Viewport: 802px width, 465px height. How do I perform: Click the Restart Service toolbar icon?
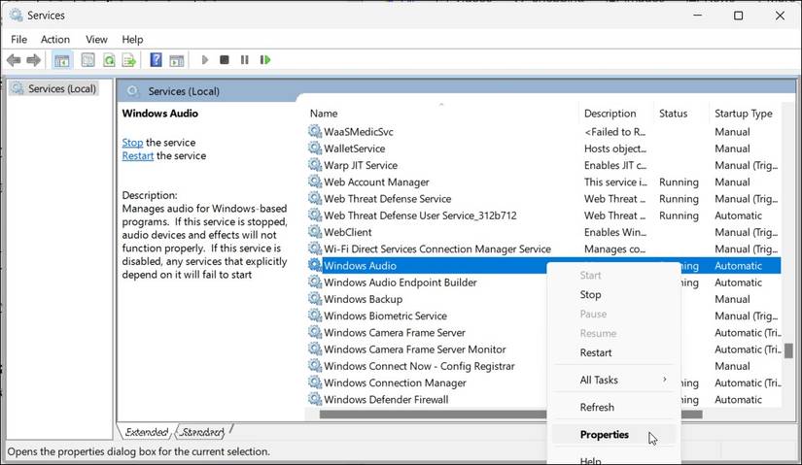(265, 60)
